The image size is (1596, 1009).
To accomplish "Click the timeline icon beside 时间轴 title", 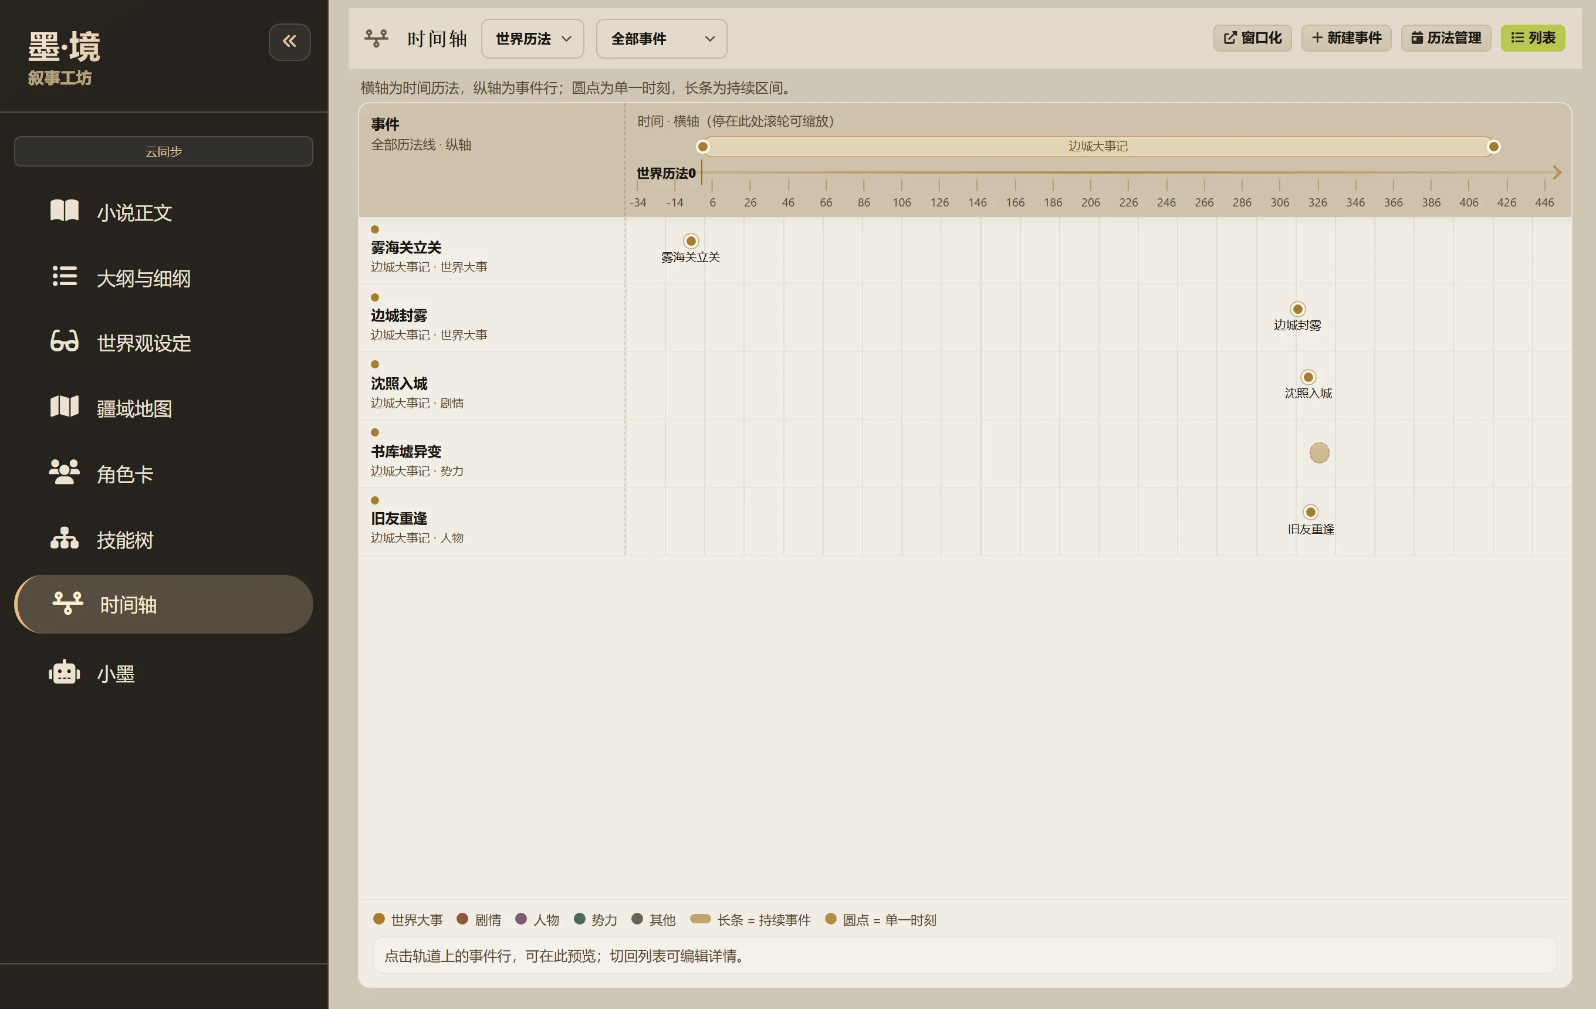I will point(376,38).
